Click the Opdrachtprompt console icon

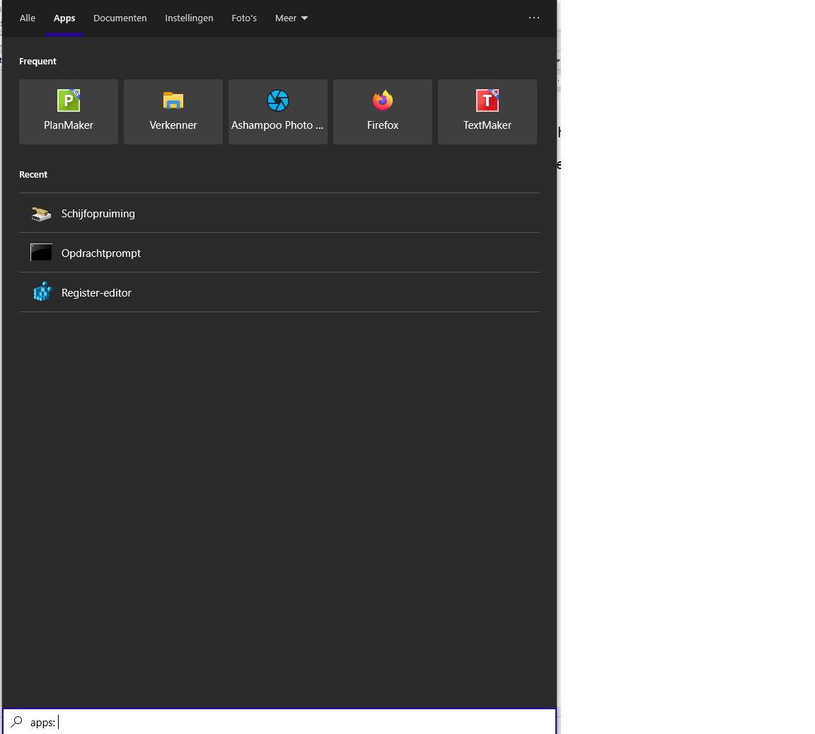tap(41, 253)
